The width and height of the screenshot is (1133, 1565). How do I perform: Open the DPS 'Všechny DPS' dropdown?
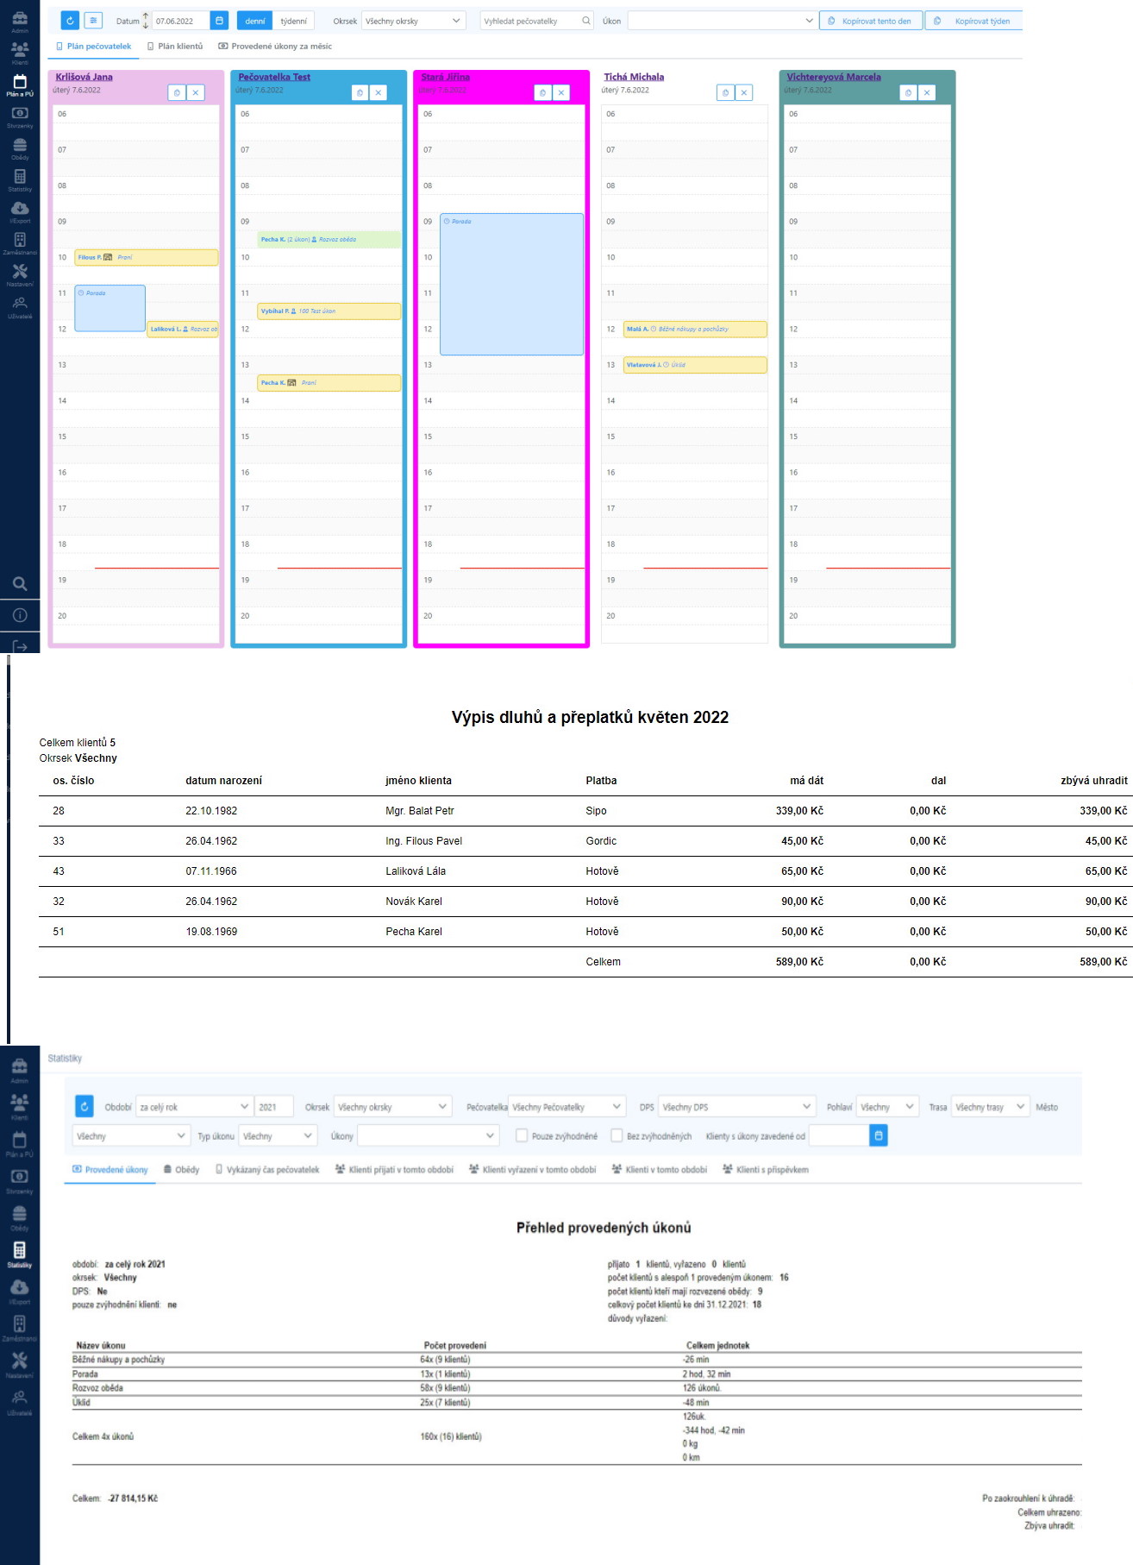point(737,1107)
